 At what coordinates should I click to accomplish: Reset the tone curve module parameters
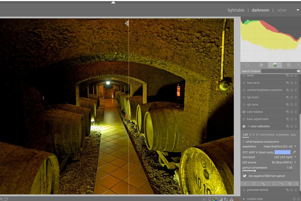tap(291, 83)
